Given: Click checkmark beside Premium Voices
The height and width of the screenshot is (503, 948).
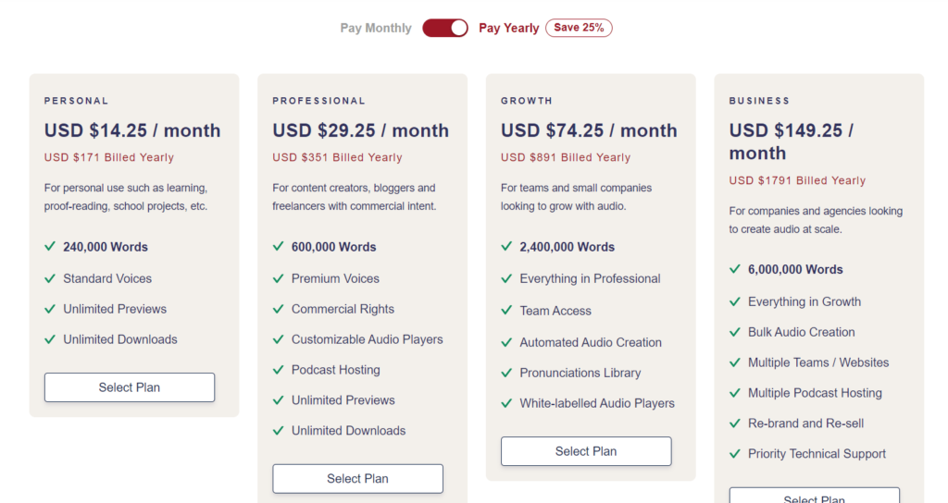Looking at the screenshot, I should point(278,278).
